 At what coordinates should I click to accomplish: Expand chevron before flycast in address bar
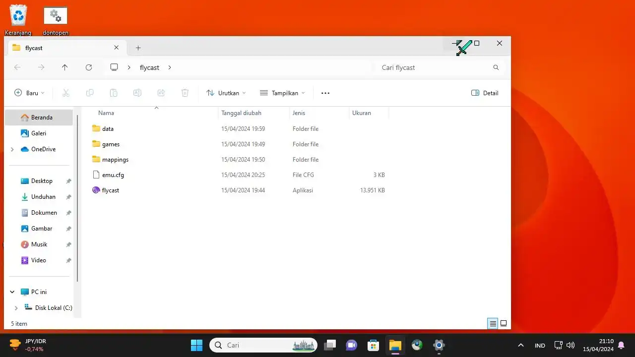pyautogui.click(x=129, y=67)
